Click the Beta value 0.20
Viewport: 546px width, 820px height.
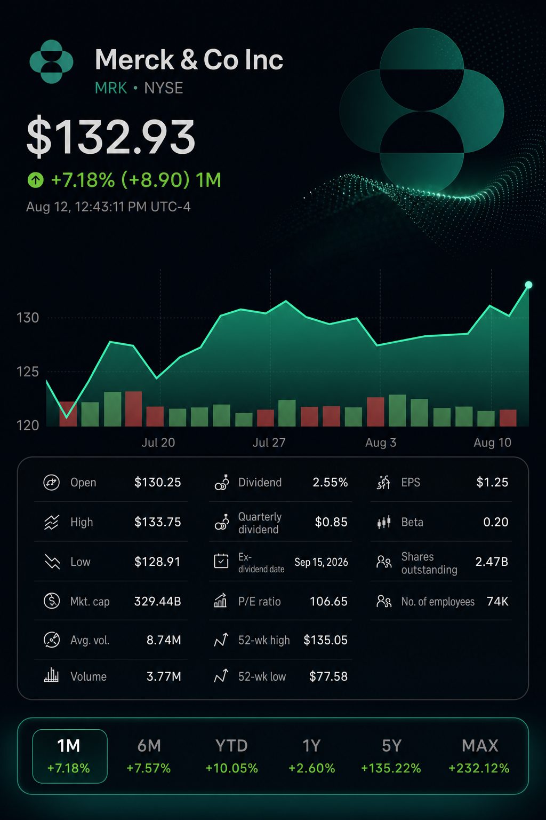tap(496, 522)
